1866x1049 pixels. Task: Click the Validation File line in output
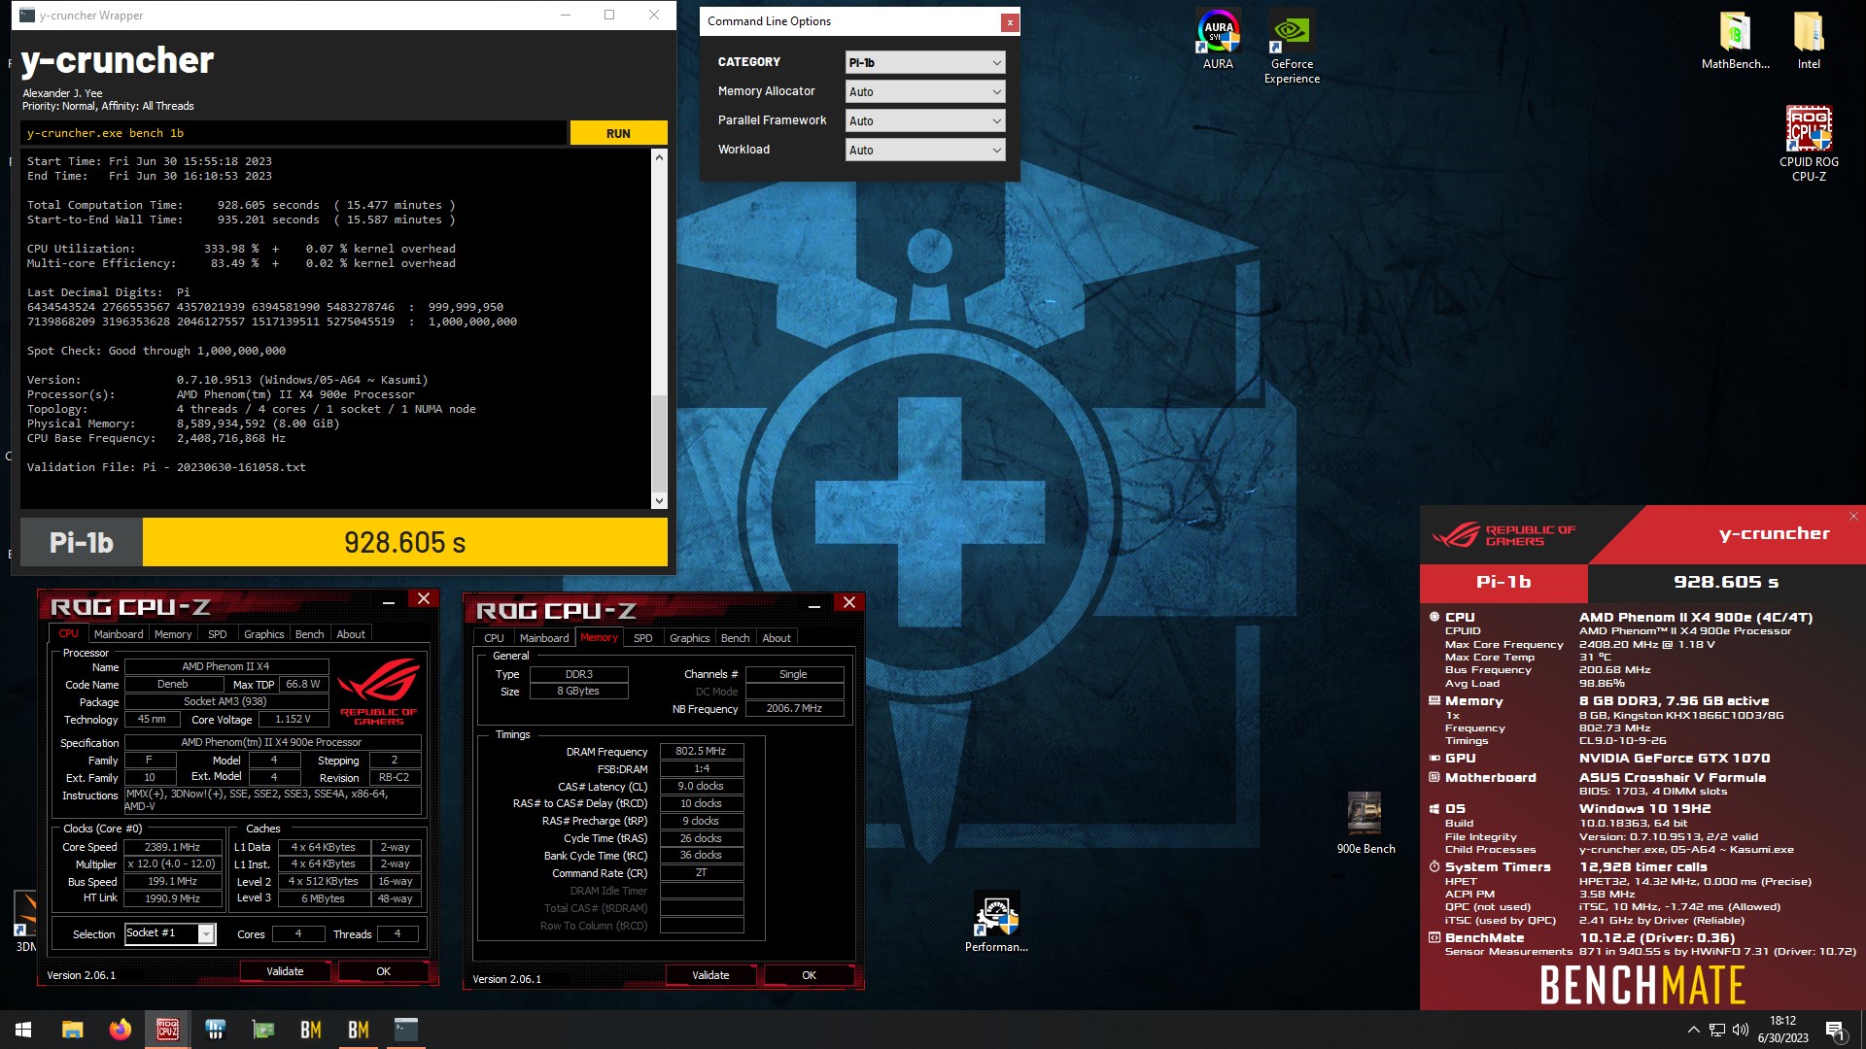click(x=166, y=467)
